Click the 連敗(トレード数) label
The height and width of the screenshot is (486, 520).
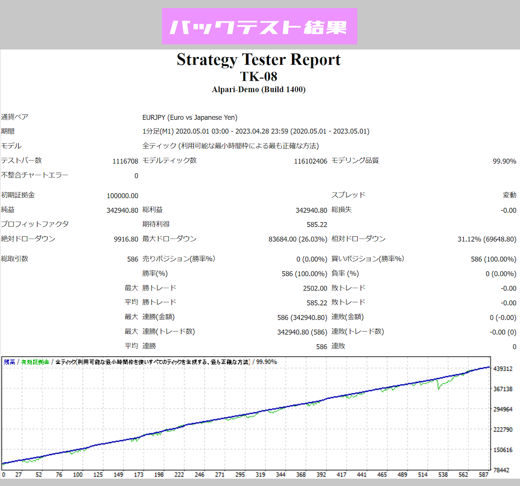[358, 331]
